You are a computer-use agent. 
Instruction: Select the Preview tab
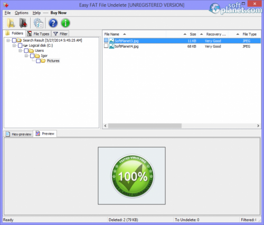tap(45, 133)
